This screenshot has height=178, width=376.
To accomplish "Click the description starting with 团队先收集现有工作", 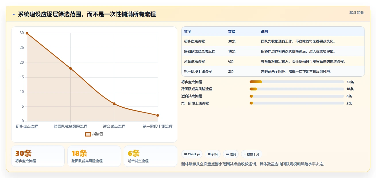I will 298,41.
